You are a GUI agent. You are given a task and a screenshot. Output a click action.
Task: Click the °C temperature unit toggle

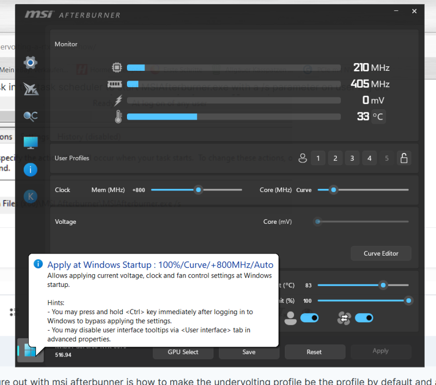[x=378, y=117]
